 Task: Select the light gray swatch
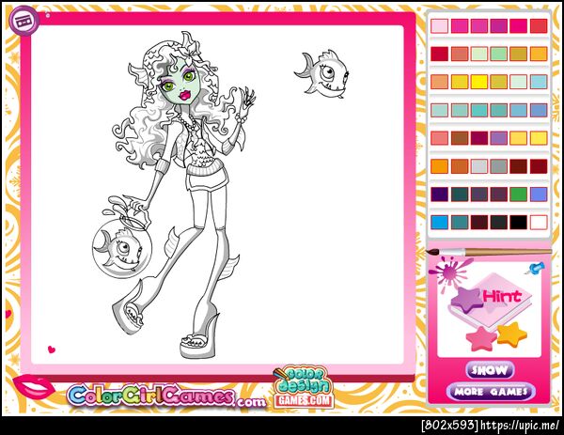tap(479, 166)
